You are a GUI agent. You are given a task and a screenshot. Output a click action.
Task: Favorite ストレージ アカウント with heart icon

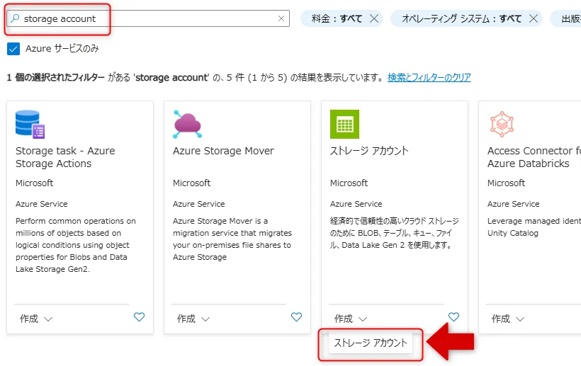pyautogui.click(x=453, y=316)
